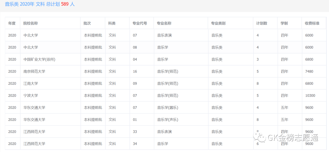
Task: Click the 批次 column header
Action: click(87, 23)
